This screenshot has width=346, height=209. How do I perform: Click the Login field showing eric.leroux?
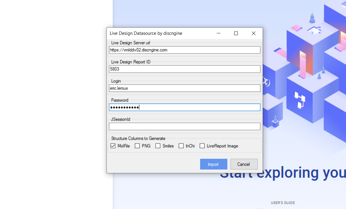click(184, 88)
